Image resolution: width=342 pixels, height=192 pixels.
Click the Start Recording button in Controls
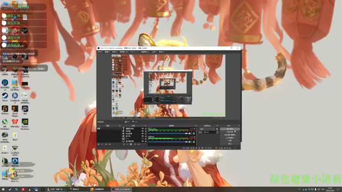coord(230,132)
